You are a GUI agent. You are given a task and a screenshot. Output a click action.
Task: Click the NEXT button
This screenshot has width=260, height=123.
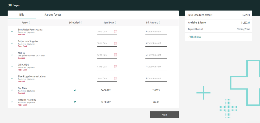click(x=164, y=115)
